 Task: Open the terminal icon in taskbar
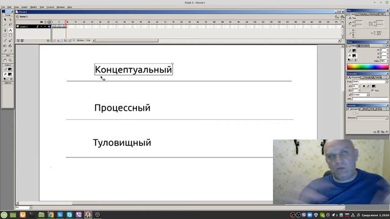click(x=32, y=215)
